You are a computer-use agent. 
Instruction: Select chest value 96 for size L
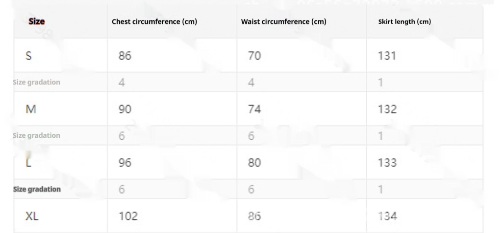point(125,162)
